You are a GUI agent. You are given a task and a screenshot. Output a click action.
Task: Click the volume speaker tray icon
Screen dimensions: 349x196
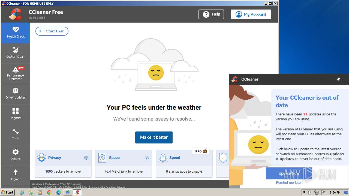310,192
